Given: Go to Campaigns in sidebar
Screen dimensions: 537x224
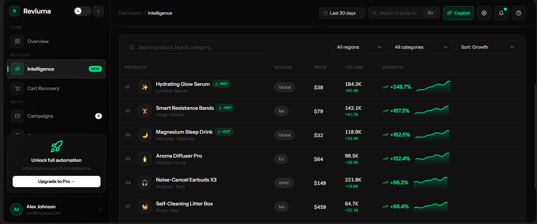Looking at the screenshot, I should (56, 116).
